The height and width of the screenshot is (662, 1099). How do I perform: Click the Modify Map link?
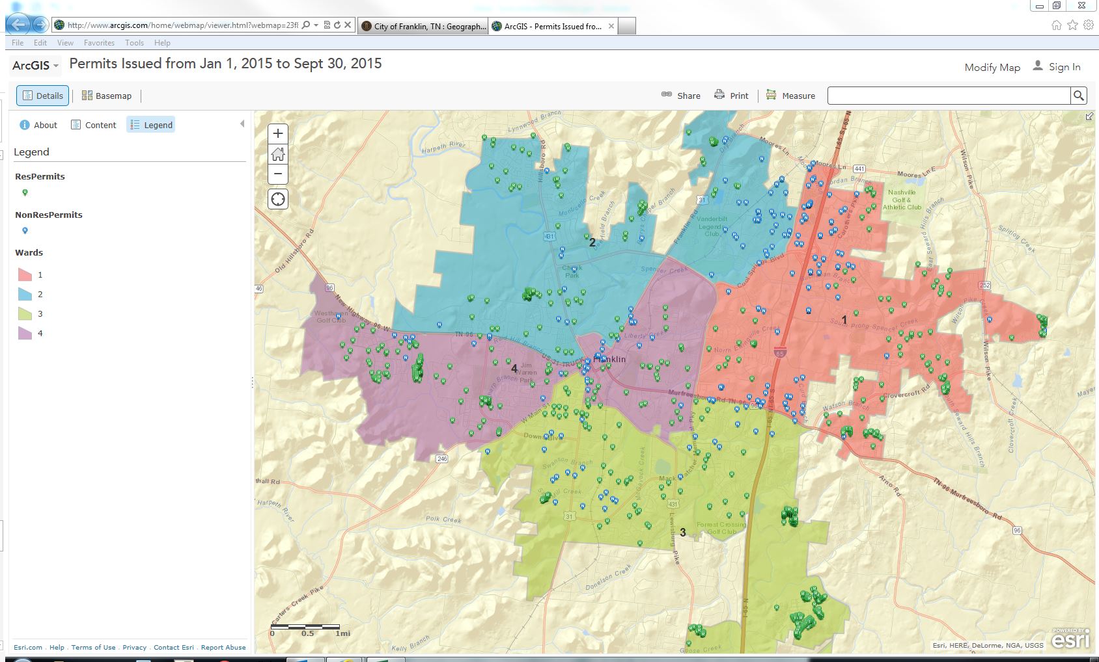click(x=992, y=67)
